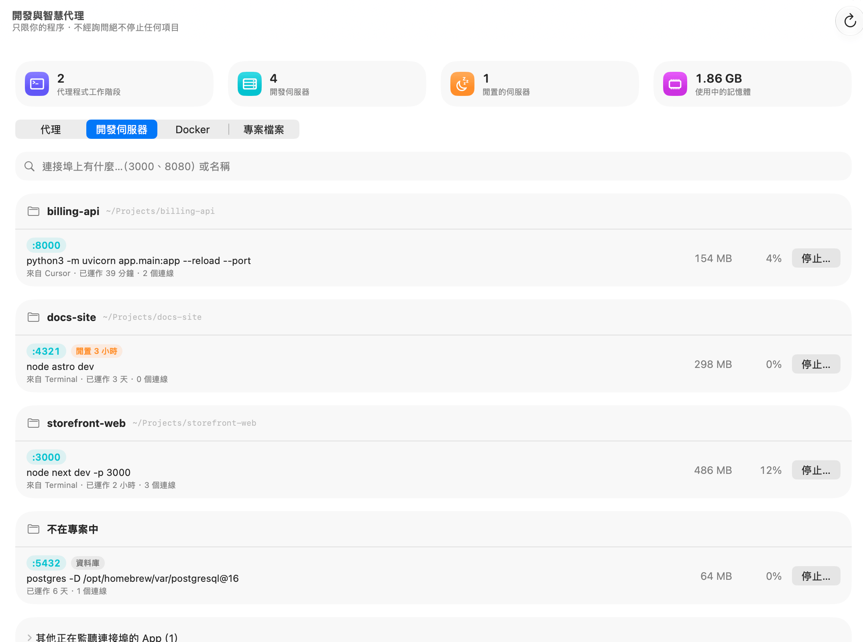Click the ~/Projects/billing-api path
The image size is (863, 642).
point(161,211)
